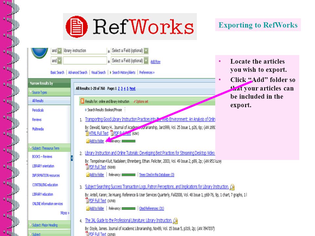Click the preview magnifier icon after result 4 title

[x=175, y=221]
